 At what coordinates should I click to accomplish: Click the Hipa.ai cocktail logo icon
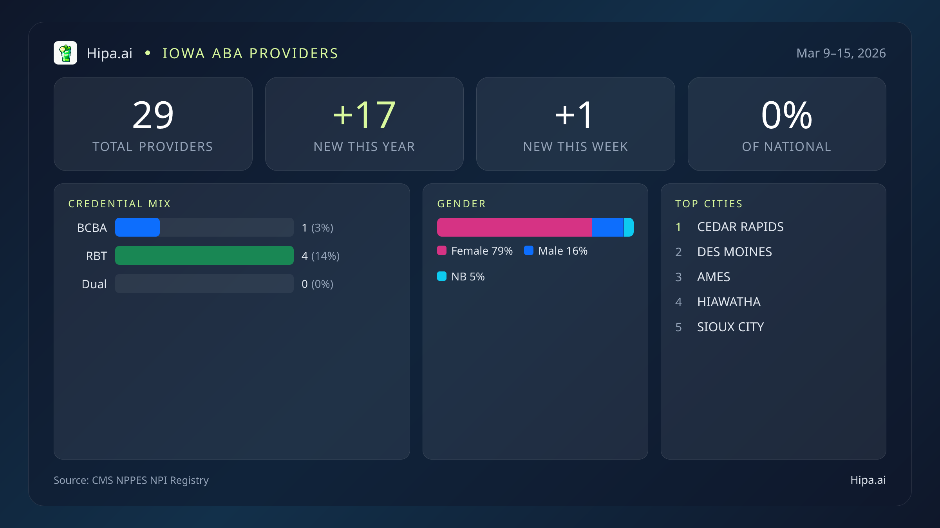point(66,52)
